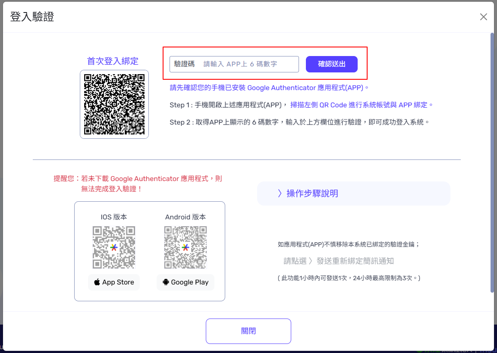Click the 首次登入綁定 QR code image

(114, 104)
